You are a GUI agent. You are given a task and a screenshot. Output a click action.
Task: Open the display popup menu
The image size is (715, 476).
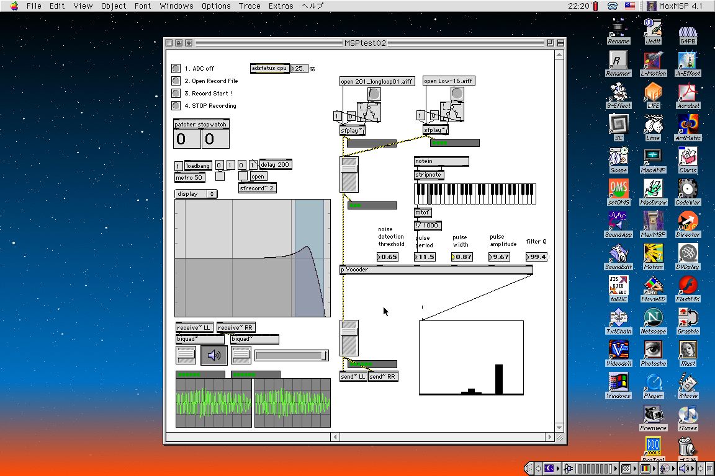[x=196, y=194]
